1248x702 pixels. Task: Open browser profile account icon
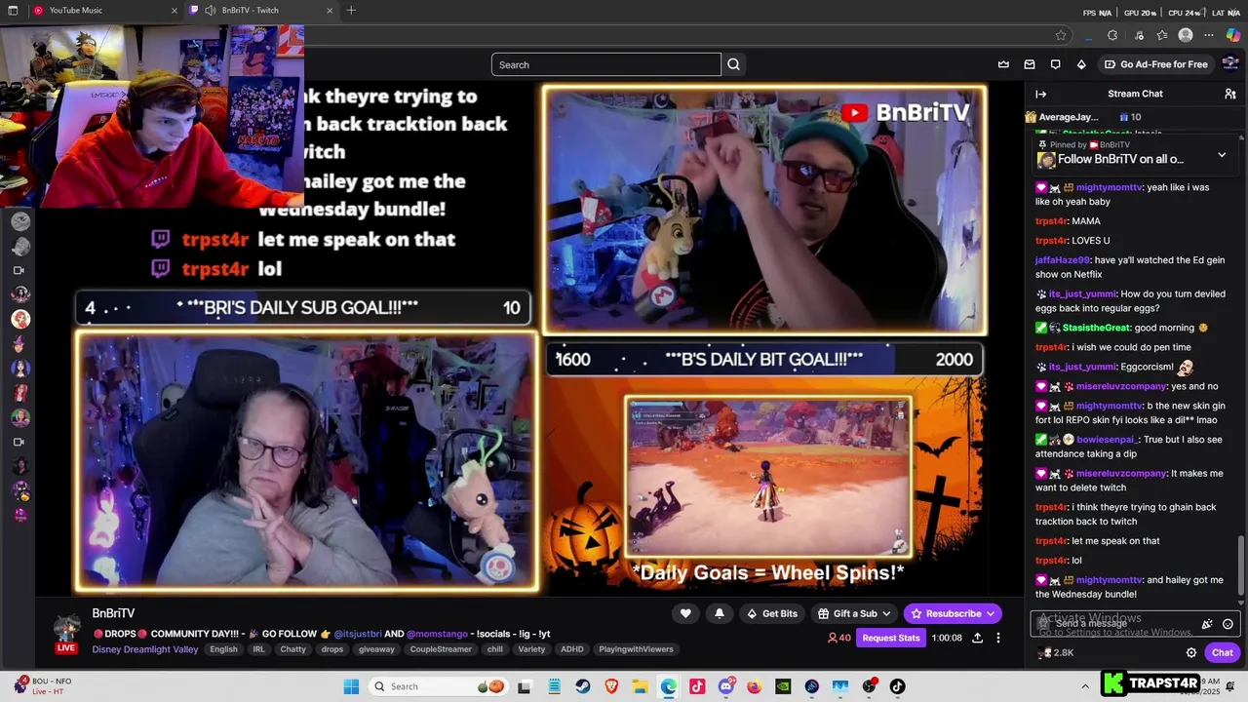(1186, 35)
